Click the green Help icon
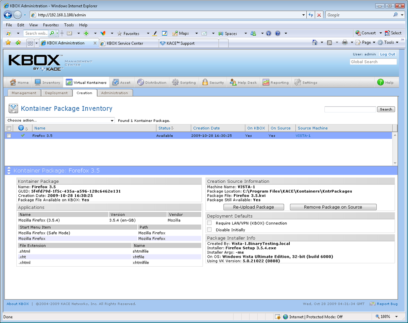Screen dimensions: 408x323 pos(380,82)
